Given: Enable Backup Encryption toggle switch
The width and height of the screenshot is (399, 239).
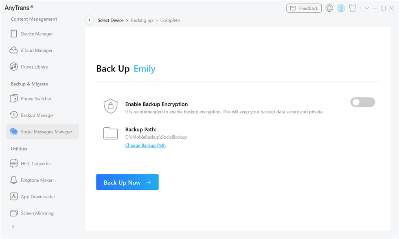Looking at the screenshot, I should [x=362, y=102].
